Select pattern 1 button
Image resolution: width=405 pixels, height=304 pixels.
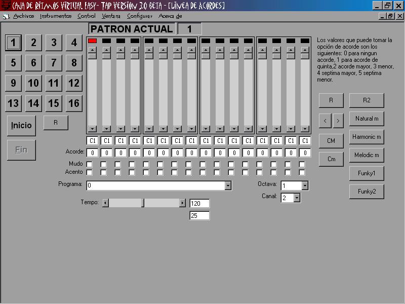pos(13,43)
